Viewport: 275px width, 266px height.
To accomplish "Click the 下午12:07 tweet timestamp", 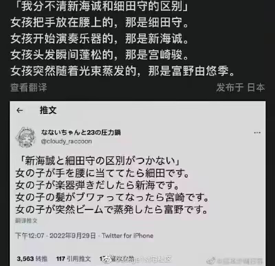I will [x=30, y=236].
